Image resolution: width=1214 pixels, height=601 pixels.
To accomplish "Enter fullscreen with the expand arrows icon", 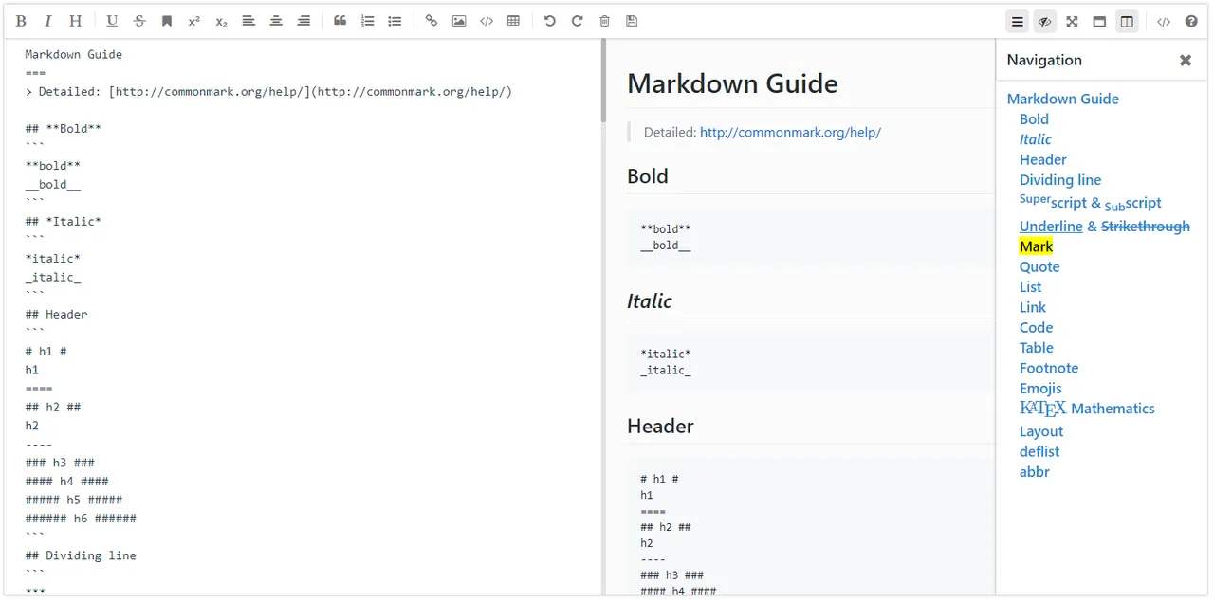I will click(1072, 21).
